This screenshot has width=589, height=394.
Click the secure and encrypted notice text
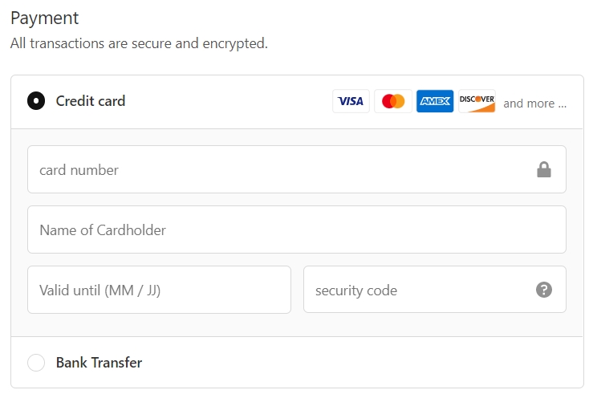tap(139, 43)
